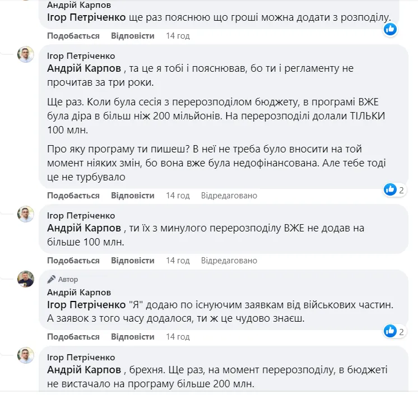Reply to the 'заявок з того часу' comment
The image size is (418, 399).
[132, 337]
